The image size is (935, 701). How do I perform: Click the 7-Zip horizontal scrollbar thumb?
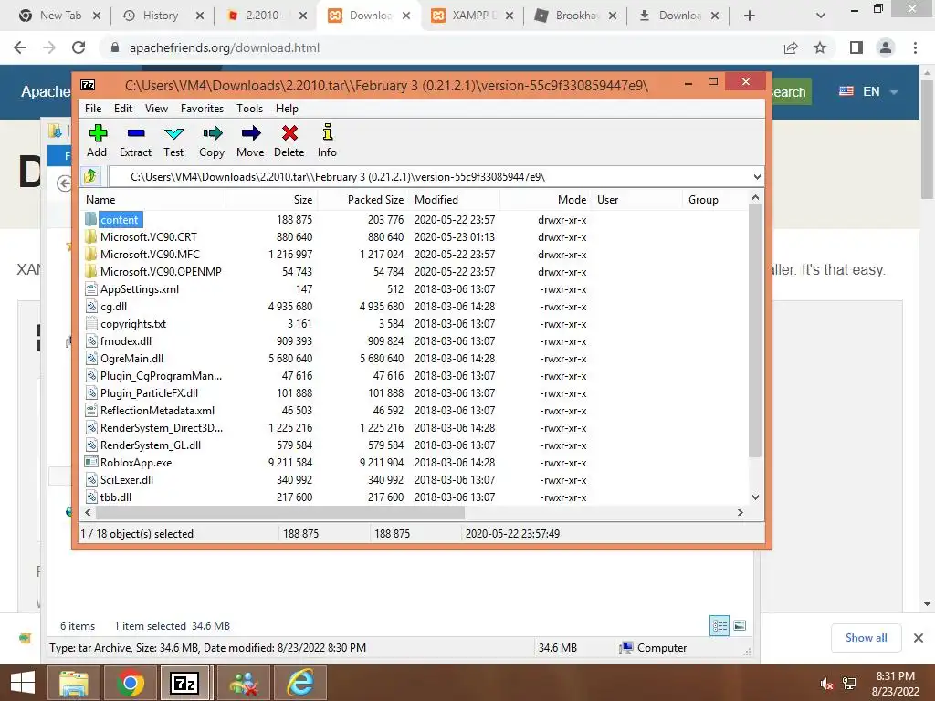pos(279,512)
